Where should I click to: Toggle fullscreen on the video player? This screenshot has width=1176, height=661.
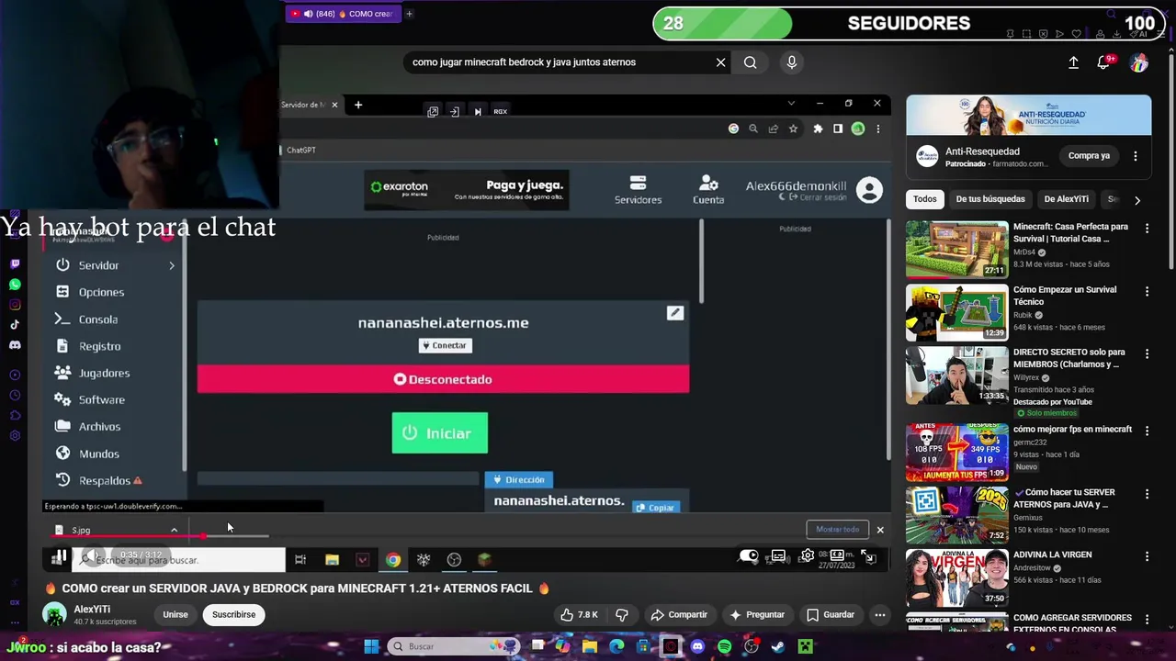867,556
